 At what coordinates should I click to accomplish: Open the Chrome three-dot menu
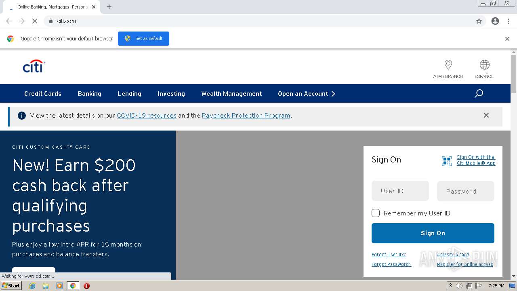pyautogui.click(x=508, y=21)
